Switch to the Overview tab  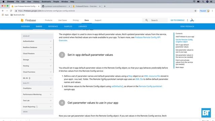click(x=25, y=27)
